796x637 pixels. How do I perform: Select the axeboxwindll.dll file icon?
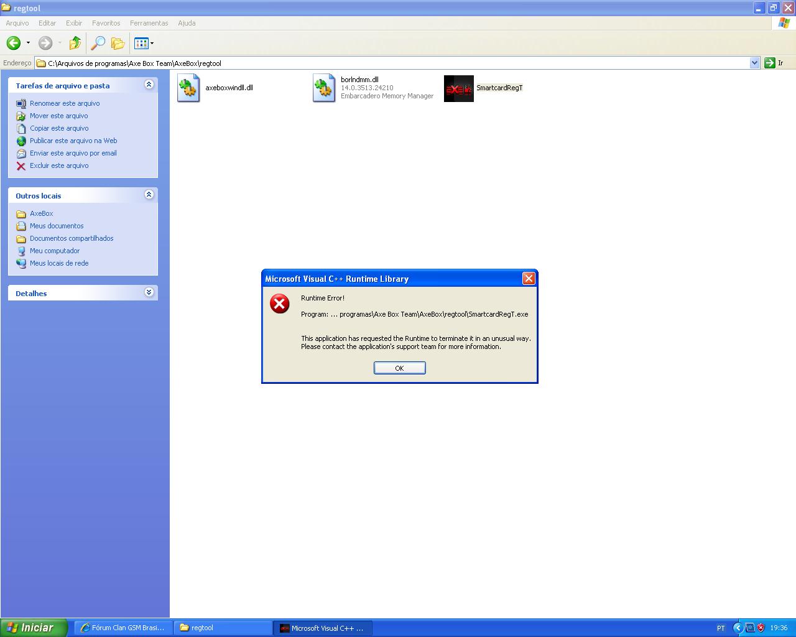pyautogui.click(x=188, y=88)
